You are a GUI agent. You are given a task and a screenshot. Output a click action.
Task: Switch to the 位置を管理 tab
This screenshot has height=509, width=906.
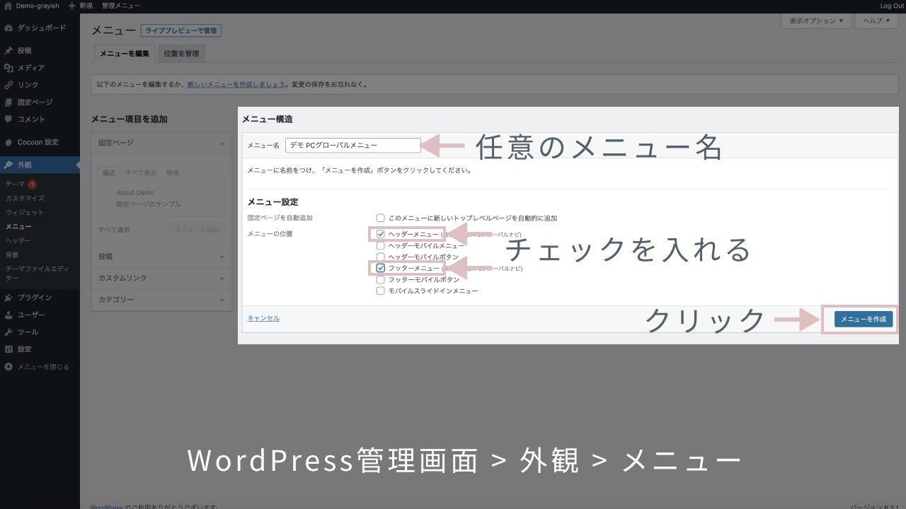[181, 54]
